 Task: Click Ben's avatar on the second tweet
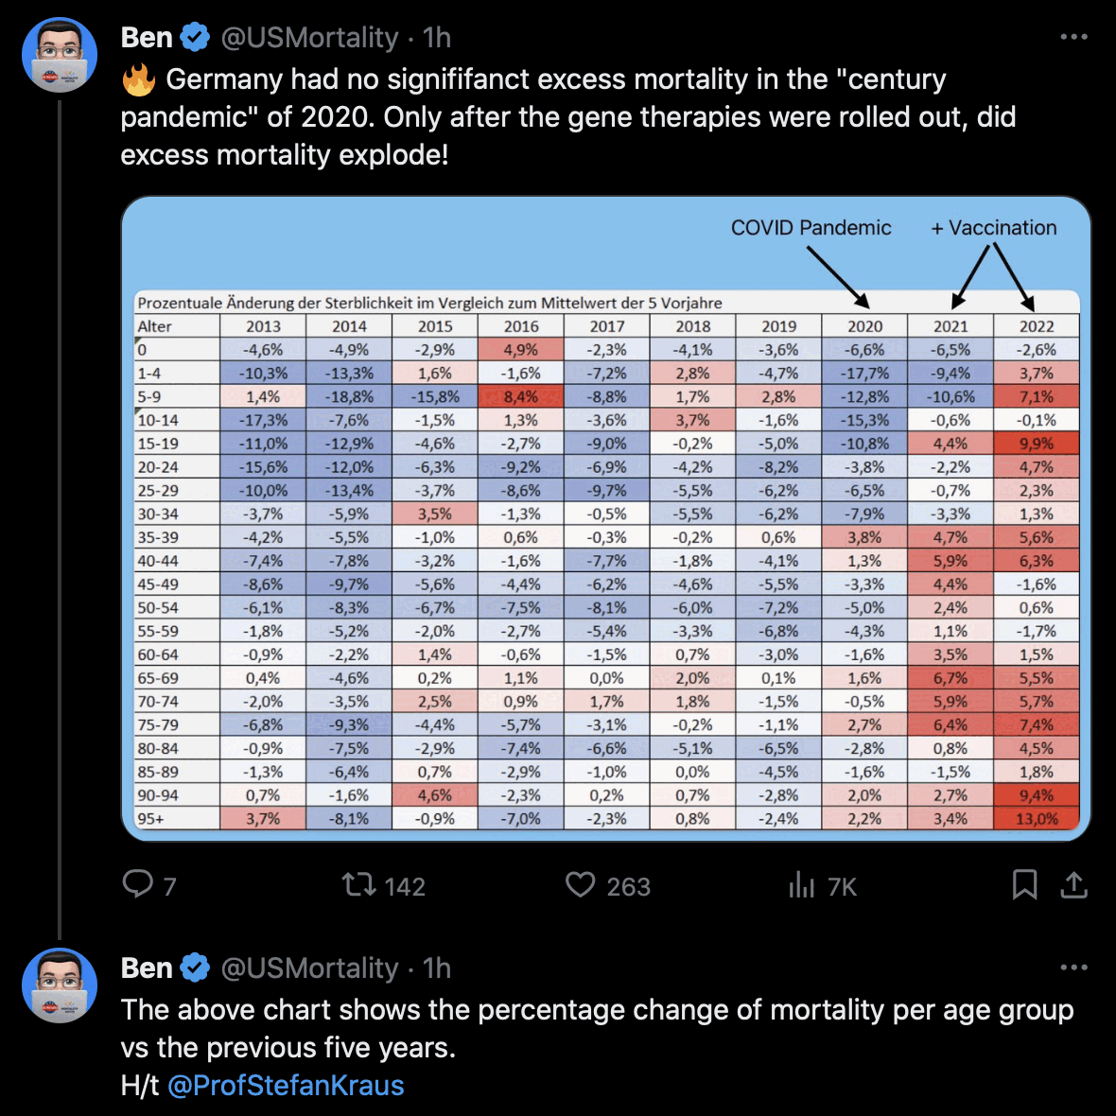60,985
